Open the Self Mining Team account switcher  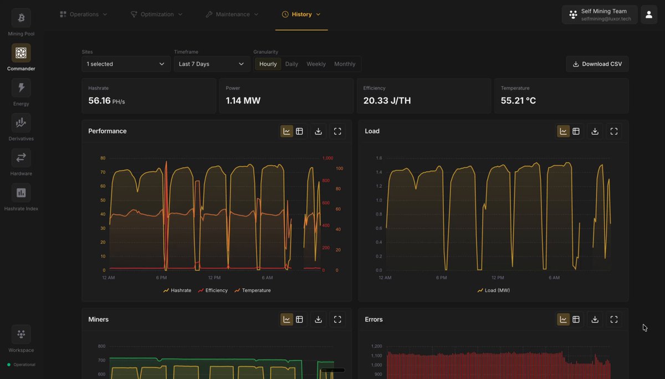600,15
